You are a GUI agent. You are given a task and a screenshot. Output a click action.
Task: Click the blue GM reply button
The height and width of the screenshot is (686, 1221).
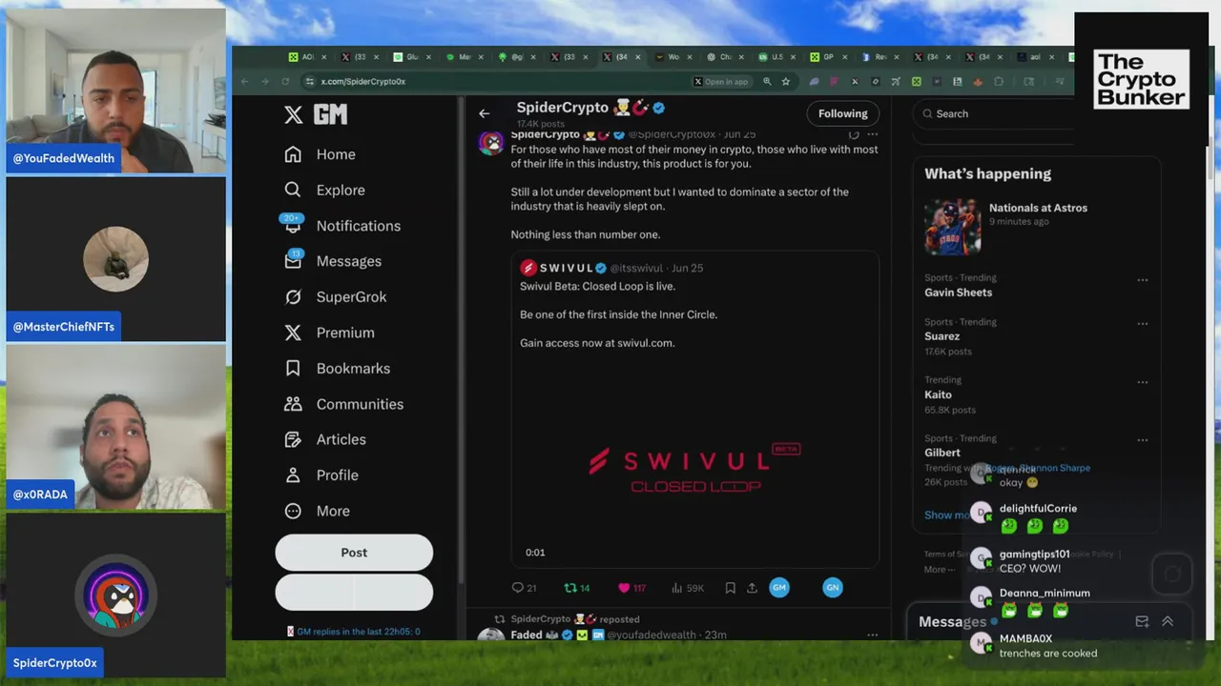(x=779, y=588)
